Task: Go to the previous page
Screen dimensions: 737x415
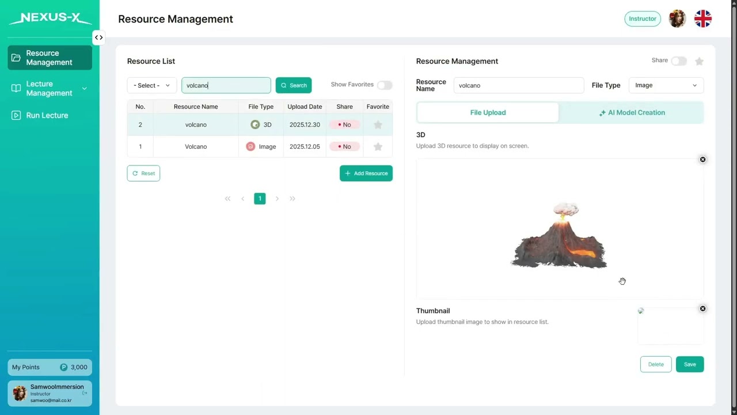Action: tap(242, 198)
